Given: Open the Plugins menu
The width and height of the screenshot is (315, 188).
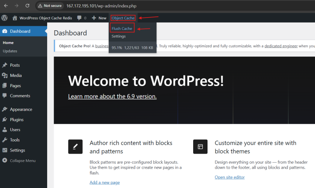Looking at the screenshot, I should tap(17, 120).
